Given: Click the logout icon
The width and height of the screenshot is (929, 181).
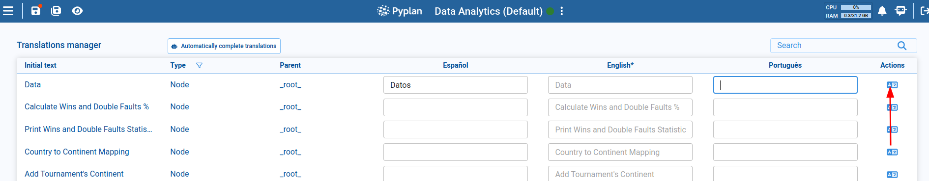Looking at the screenshot, I should (924, 10).
